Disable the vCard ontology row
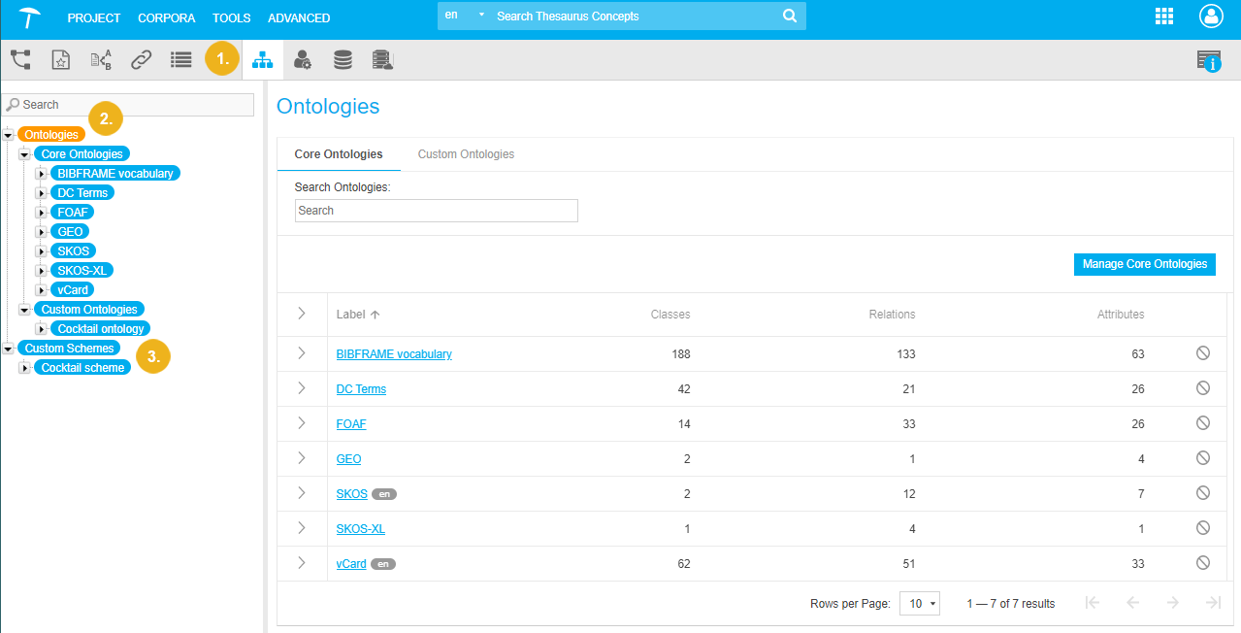Screen dimensions: 1241x633 [1203, 563]
